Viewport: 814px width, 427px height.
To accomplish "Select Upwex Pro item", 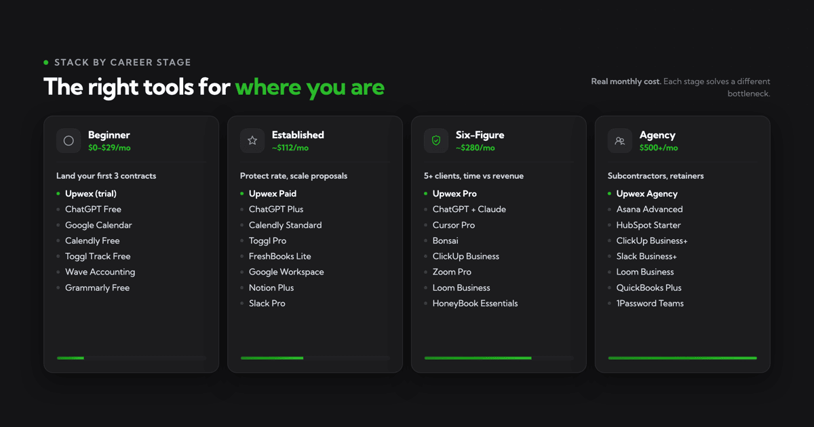I will (x=454, y=193).
